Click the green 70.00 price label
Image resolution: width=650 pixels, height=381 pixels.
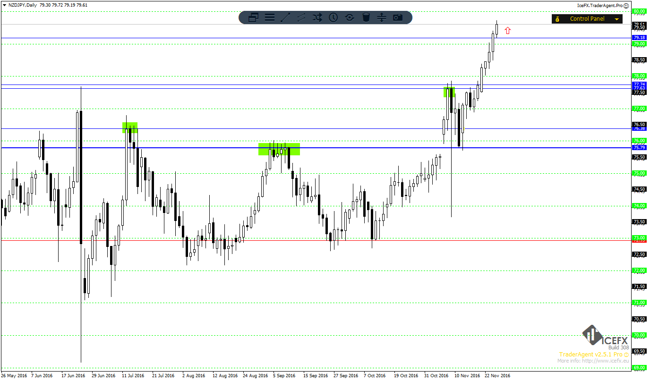point(639,335)
